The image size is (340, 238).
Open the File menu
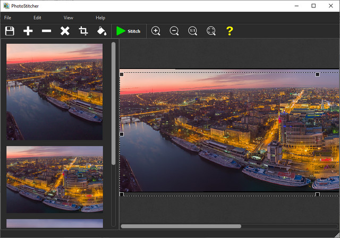8,18
